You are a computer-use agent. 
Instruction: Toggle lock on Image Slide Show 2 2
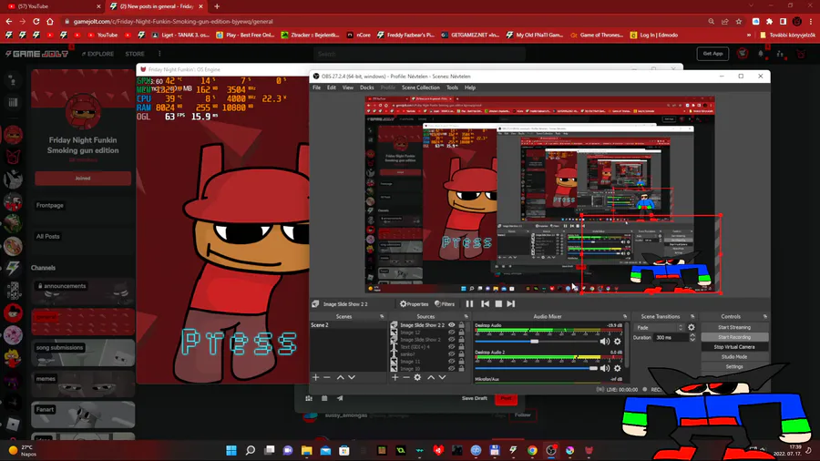[461, 325]
